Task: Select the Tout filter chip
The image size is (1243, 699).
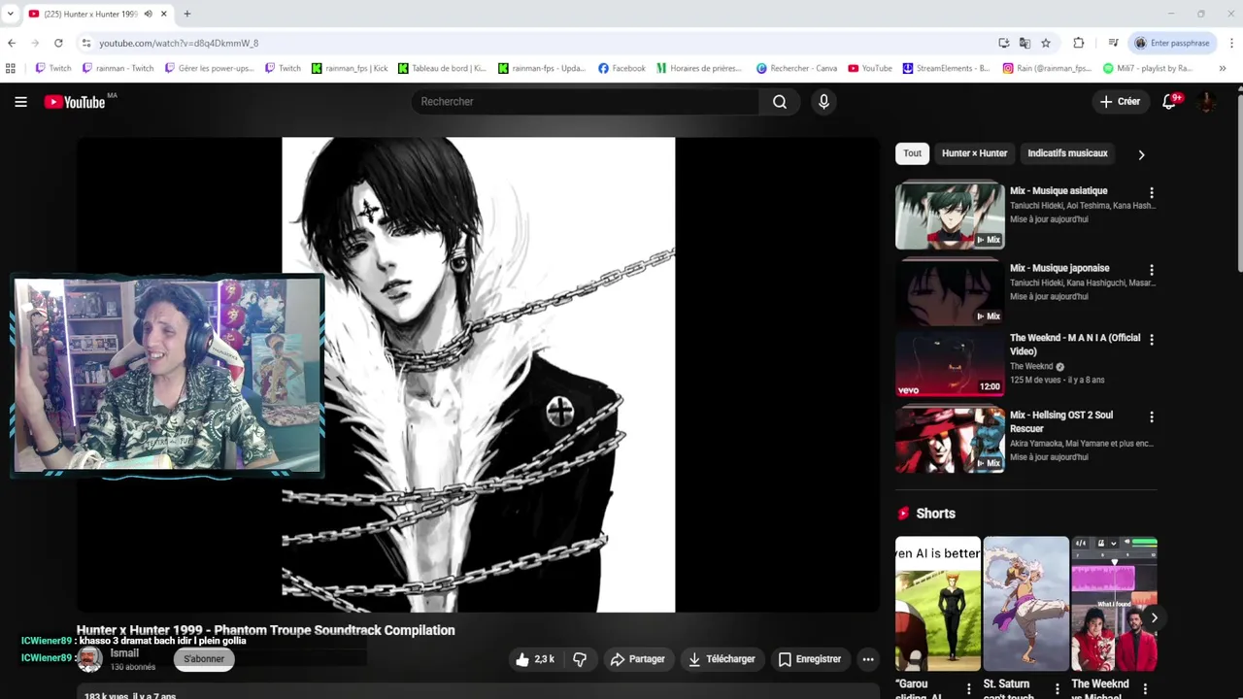Action: 912,153
